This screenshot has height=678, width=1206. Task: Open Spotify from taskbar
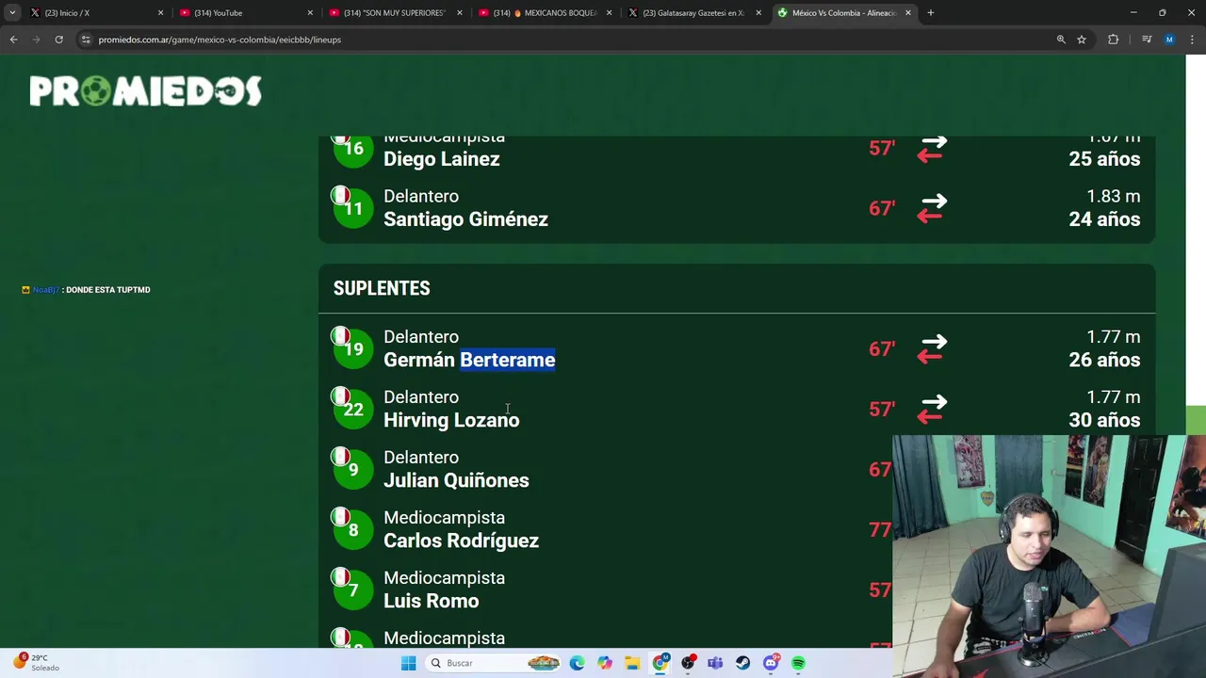tap(799, 663)
